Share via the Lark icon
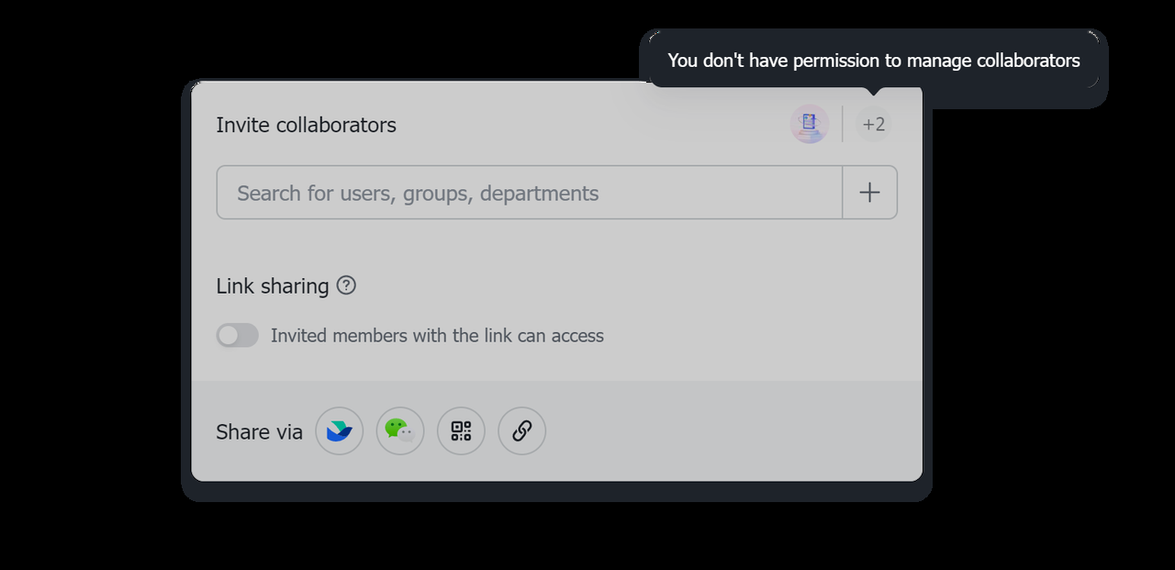The width and height of the screenshot is (1175, 570). pyautogui.click(x=340, y=431)
